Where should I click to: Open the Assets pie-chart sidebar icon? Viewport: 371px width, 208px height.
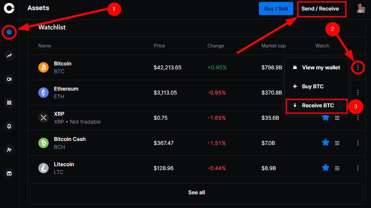[9, 32]
